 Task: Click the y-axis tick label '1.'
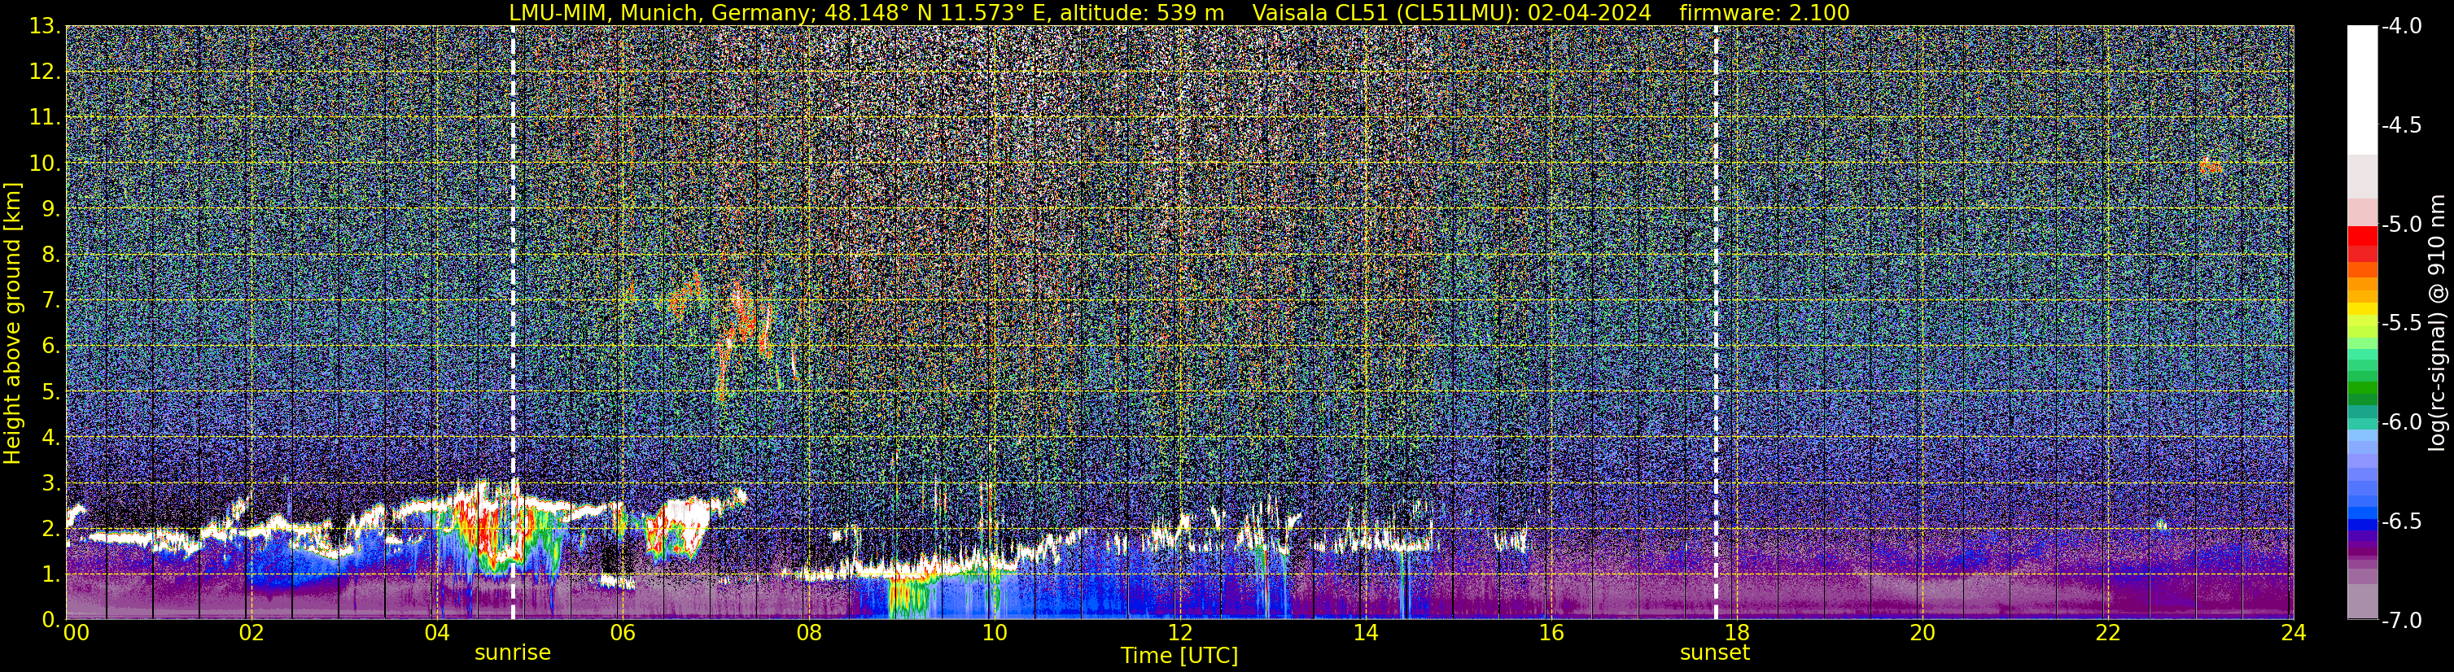[51, 575]
